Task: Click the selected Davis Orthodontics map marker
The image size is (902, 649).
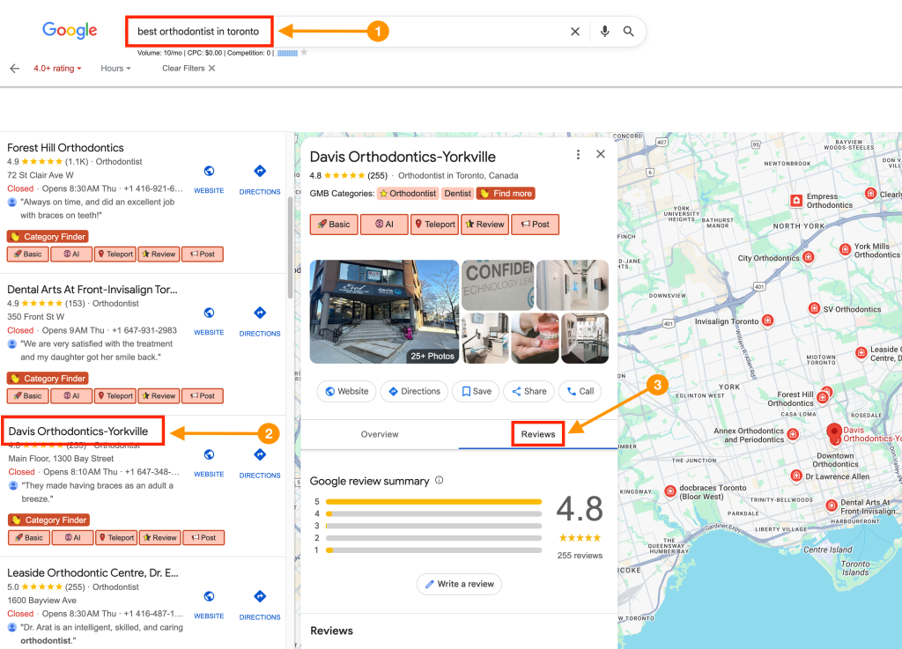Action: pyautogui.click(x=834, y=433)
